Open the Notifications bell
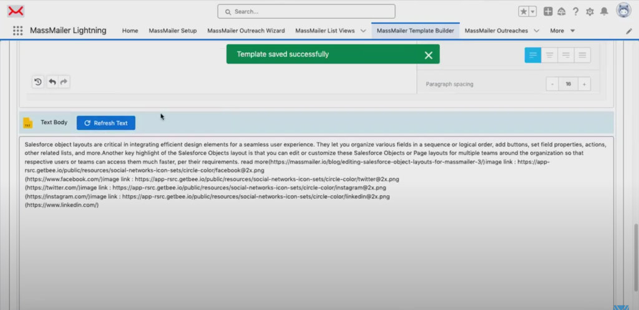Screen dimensions: 639x310 [x=604, y=11]
